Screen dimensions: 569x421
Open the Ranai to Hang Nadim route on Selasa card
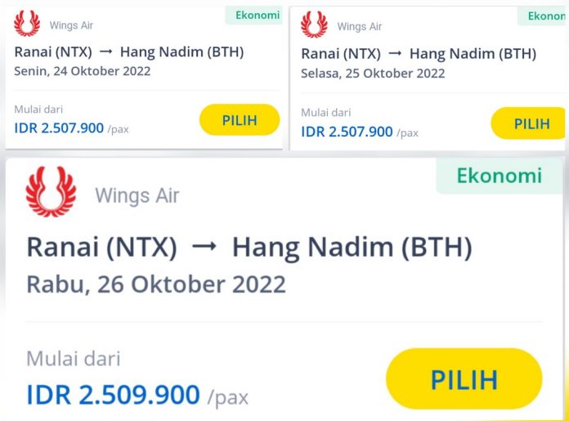click(x=419, y=54)
